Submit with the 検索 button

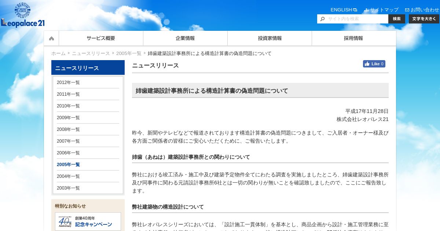pos(397,19)
